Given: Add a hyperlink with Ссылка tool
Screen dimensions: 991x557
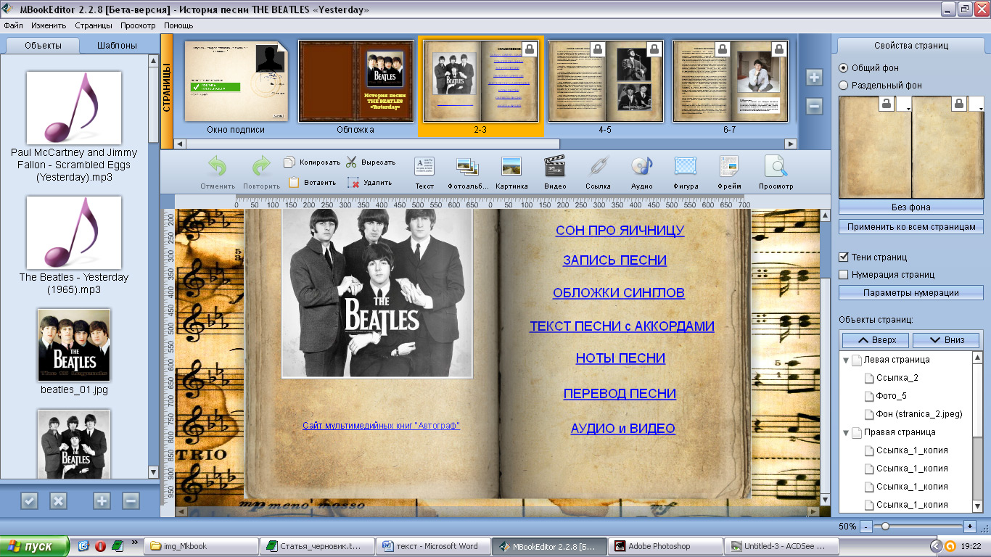Looking at the screenshot, I should click(598, 166).
